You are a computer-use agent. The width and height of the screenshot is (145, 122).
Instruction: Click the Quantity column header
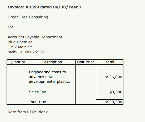[17, 62]
